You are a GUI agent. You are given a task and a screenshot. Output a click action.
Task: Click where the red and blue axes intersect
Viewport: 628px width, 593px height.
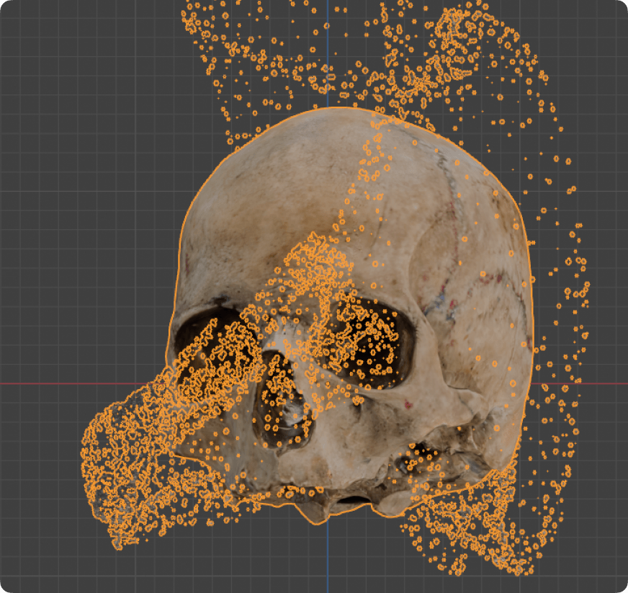pyautogui.click(x=328, y=383)
